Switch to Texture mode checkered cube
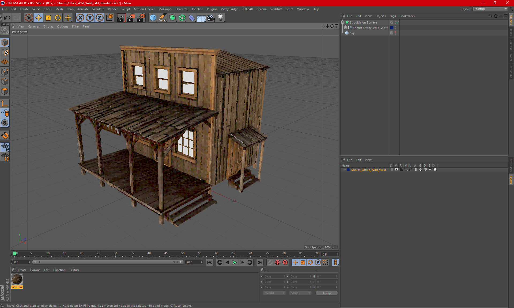514x308 pixels. pos(5,52)
